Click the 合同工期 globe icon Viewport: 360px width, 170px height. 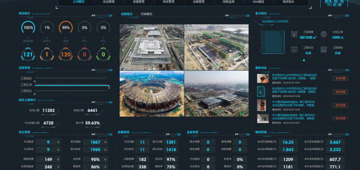coord(323,34)
